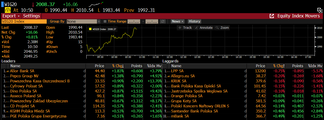Click the WIG20 Index security field
Viewport: 324px width, 120px height.
tap(24, 21)
